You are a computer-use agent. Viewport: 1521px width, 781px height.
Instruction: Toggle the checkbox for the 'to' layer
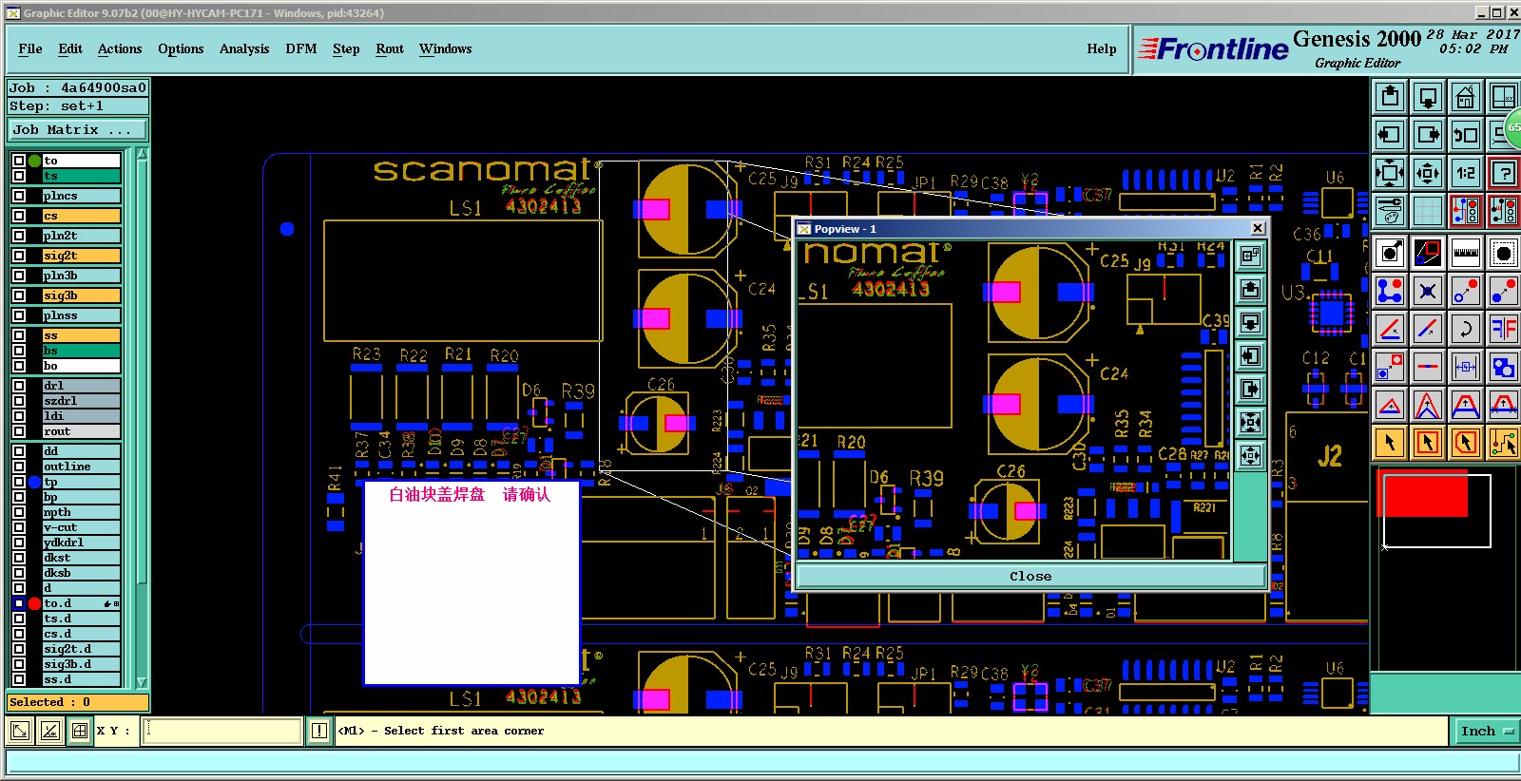19,161
